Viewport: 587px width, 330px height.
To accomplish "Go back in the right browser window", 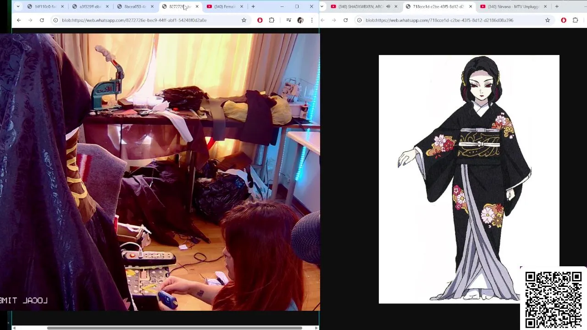I will 322,20.
